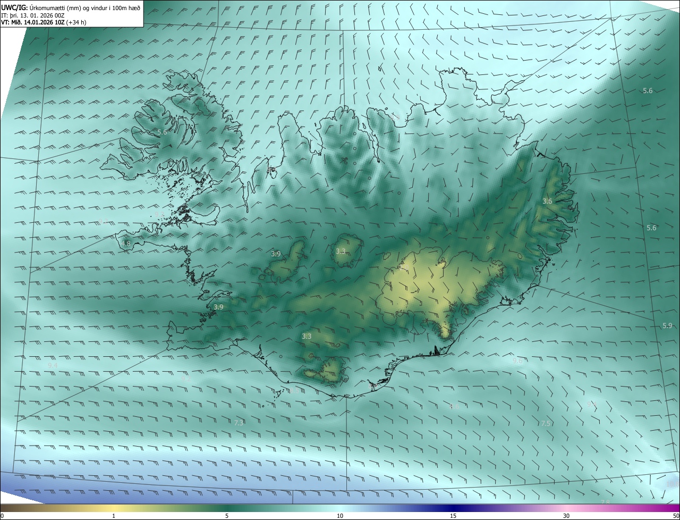
Task: Click the 'UWC/IG: Úrkomumætti (mm)' title line
Action: tap(71, 7)
